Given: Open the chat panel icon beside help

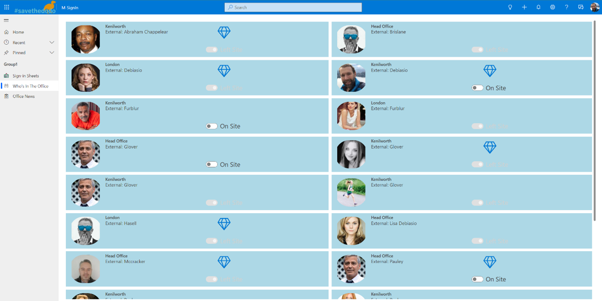Looking at the screenshot, I should (581, 7).
